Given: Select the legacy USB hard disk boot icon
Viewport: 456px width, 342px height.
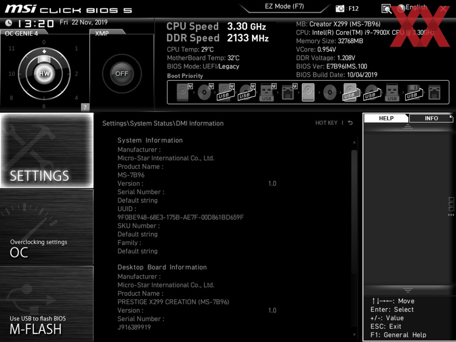Looking at the screenshot, I should pos(351,92).
